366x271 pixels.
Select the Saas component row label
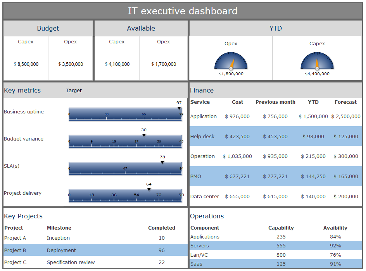tap(196, 264)
